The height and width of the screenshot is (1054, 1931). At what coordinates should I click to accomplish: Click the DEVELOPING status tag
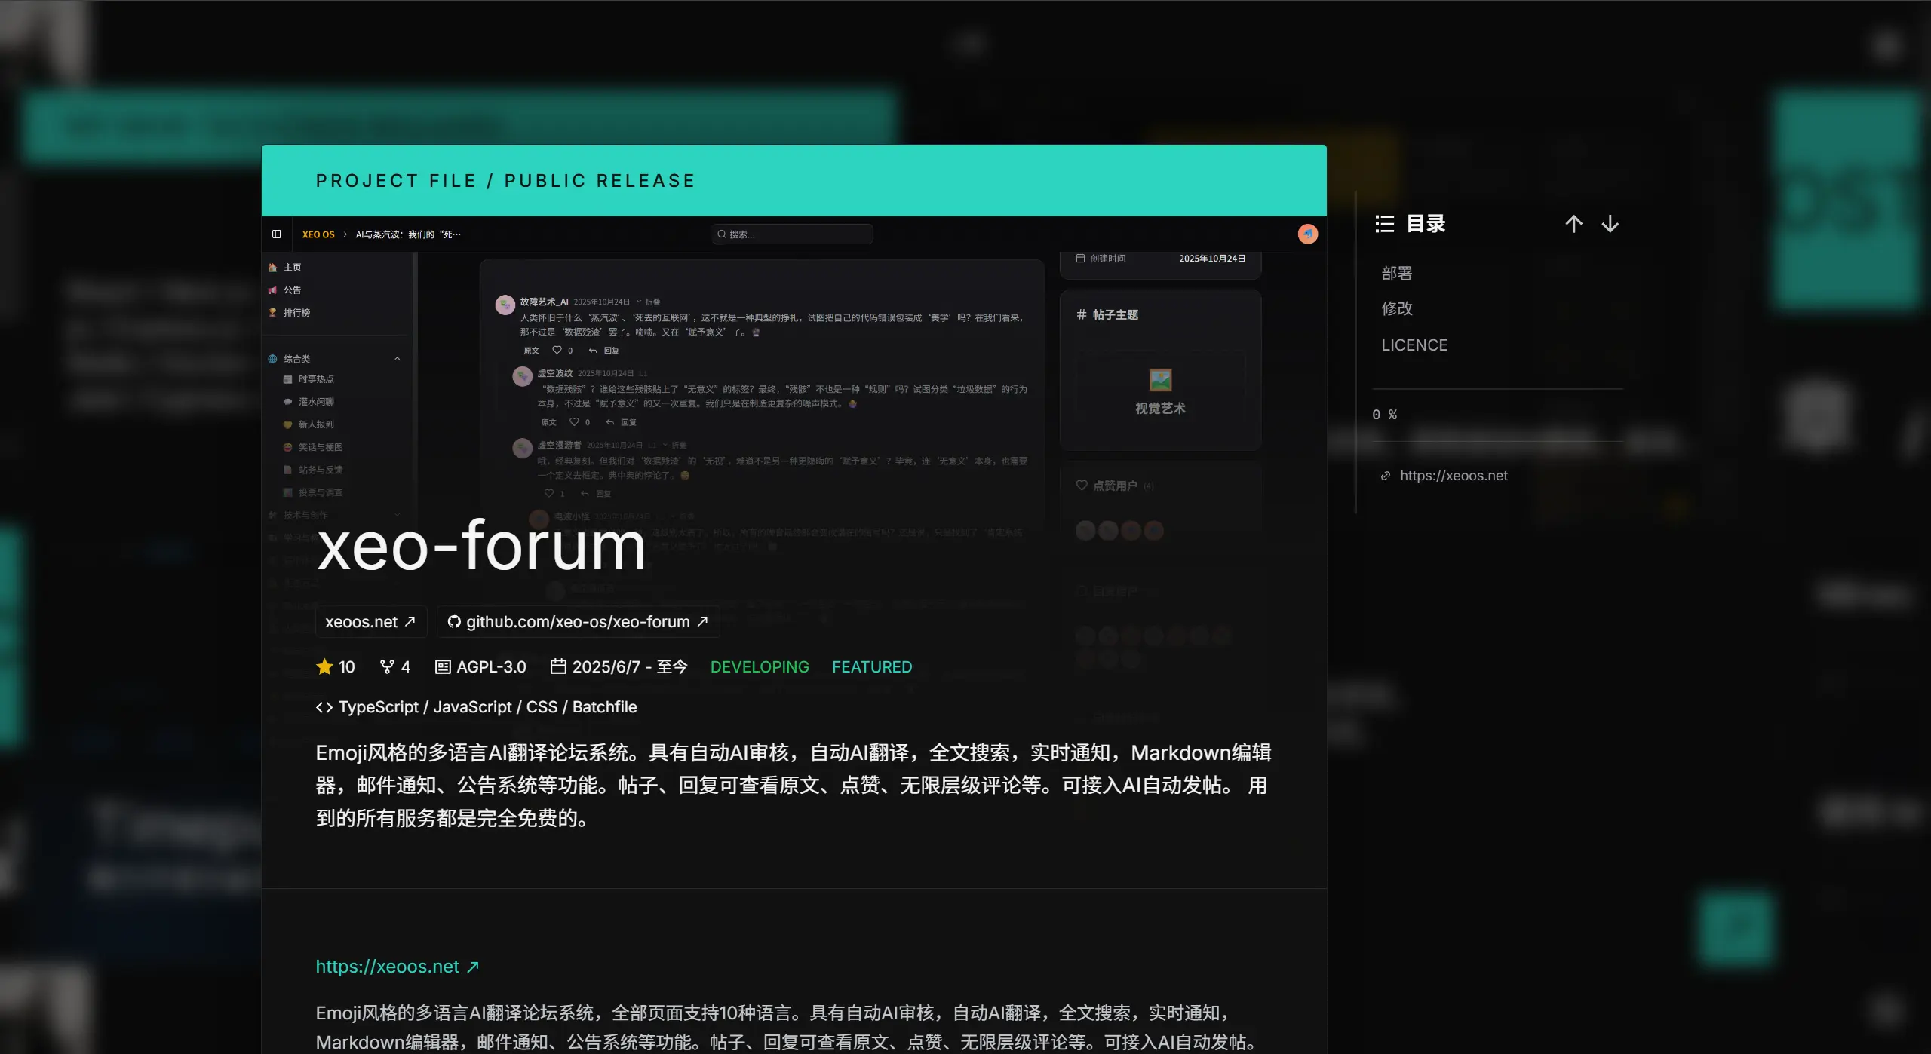[x=759, y=666]
